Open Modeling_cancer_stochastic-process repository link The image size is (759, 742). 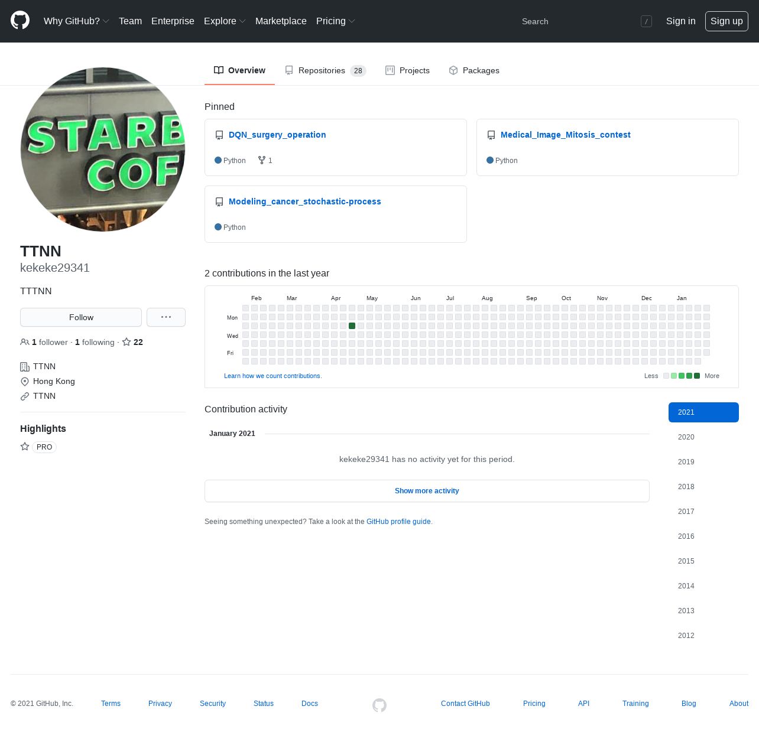[304, 201]
